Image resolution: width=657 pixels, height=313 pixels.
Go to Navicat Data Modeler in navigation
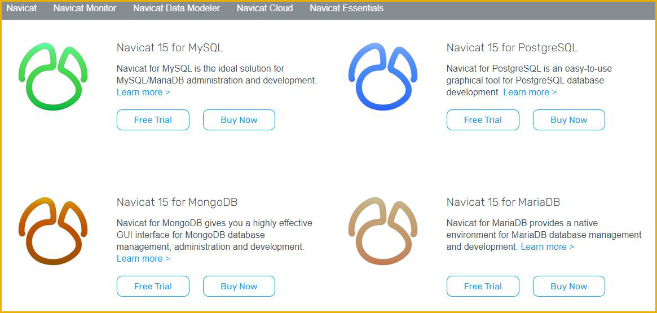[177, 8]
